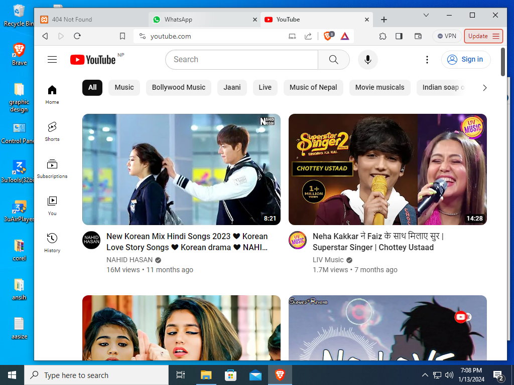
Task: Open History from the sidebar
Action: (52, 242)
